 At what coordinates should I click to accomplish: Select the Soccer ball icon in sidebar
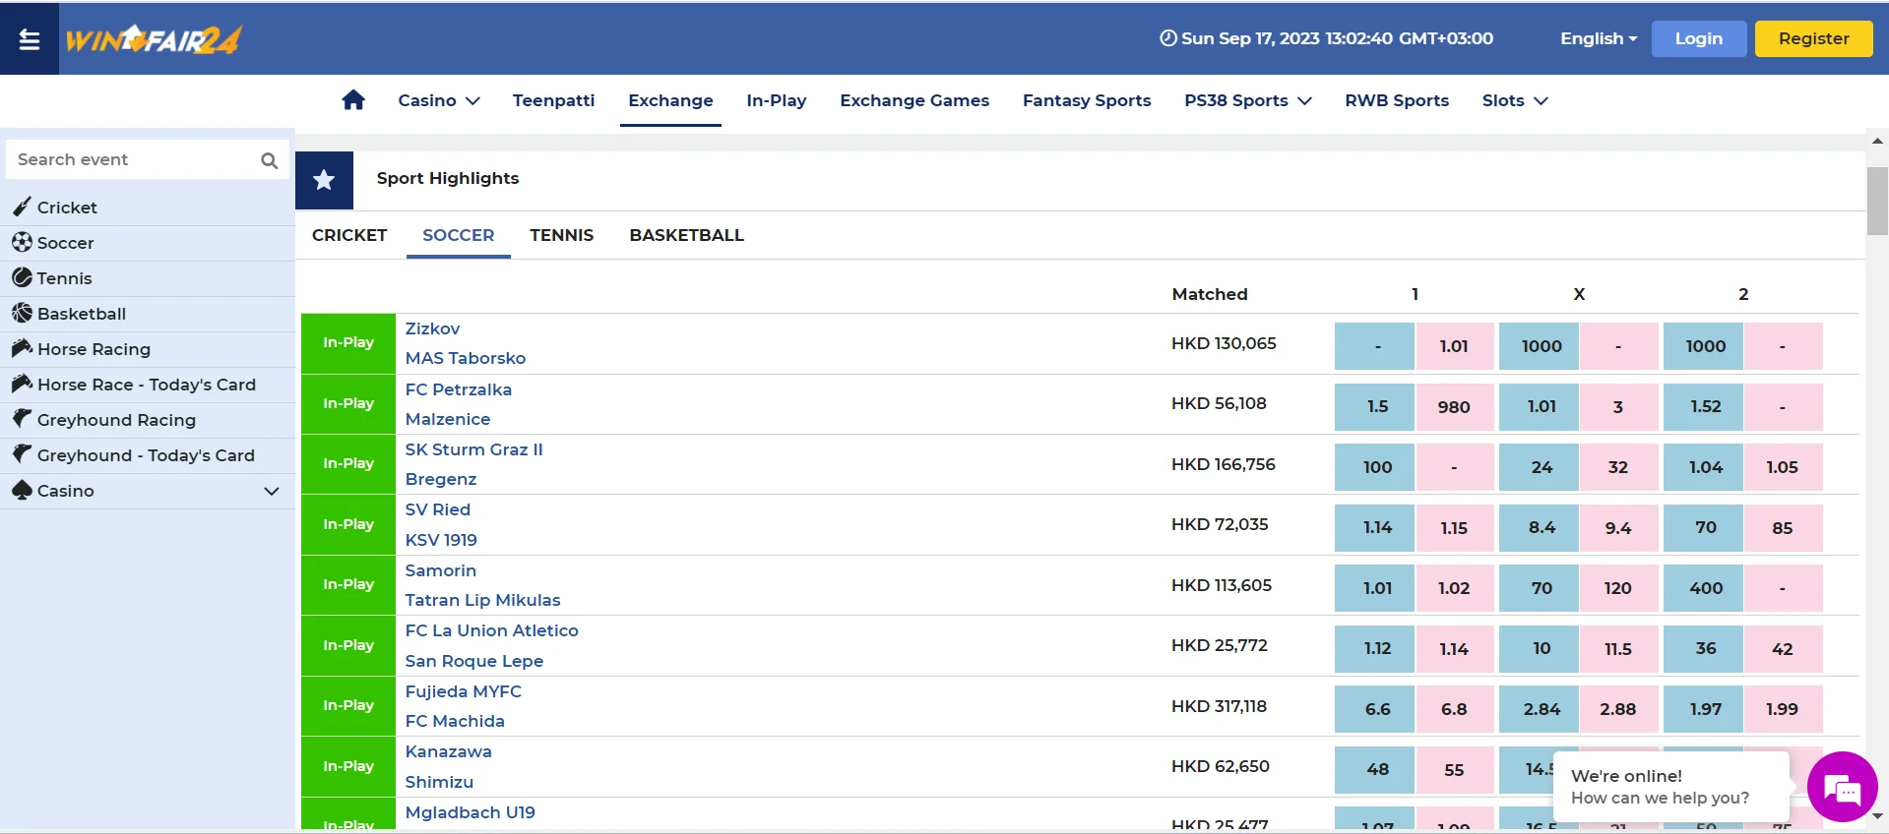22,242
